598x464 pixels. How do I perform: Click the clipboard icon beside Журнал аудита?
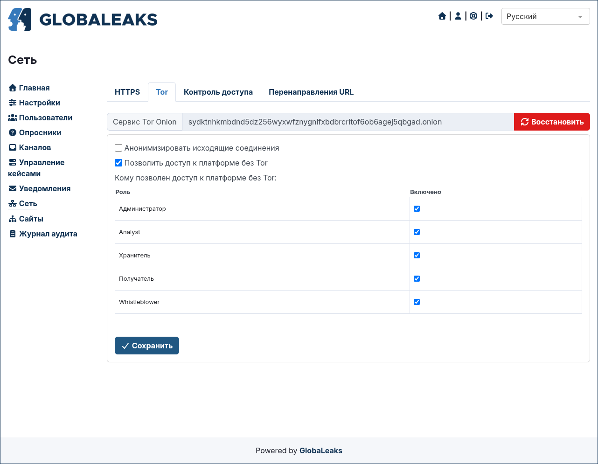click(13, 234)
